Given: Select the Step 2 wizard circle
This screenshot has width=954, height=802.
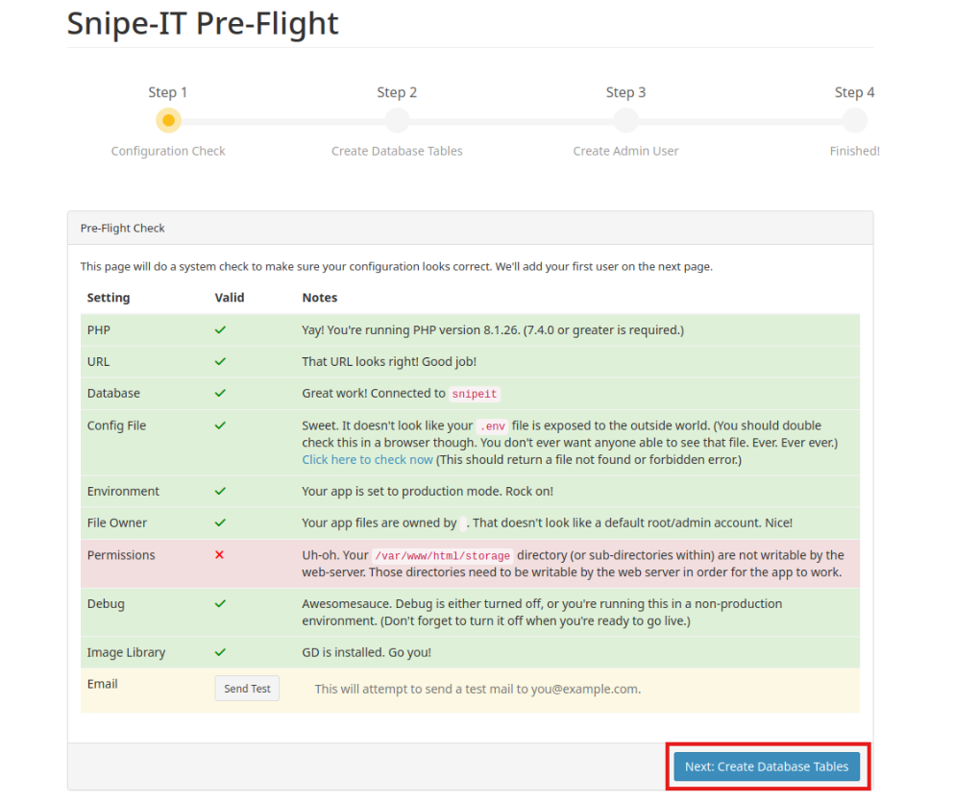Looking at the screenshot, I should (397, 121).
